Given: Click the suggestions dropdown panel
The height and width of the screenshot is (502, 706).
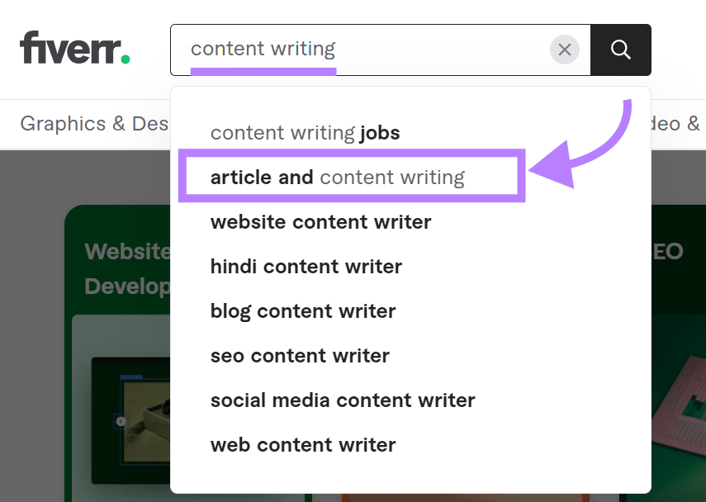Looking at the screenshot, I should (410, 289).
